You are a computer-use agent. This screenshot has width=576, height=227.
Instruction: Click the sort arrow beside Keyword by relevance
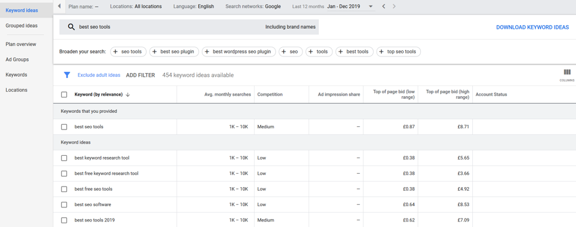[128, 94]
